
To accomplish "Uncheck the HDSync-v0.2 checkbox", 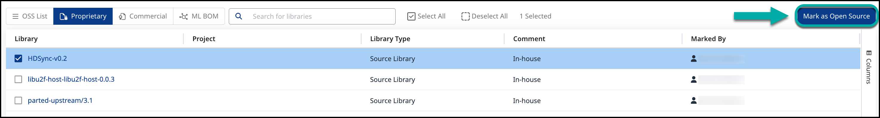I will (x=18, y=58).
